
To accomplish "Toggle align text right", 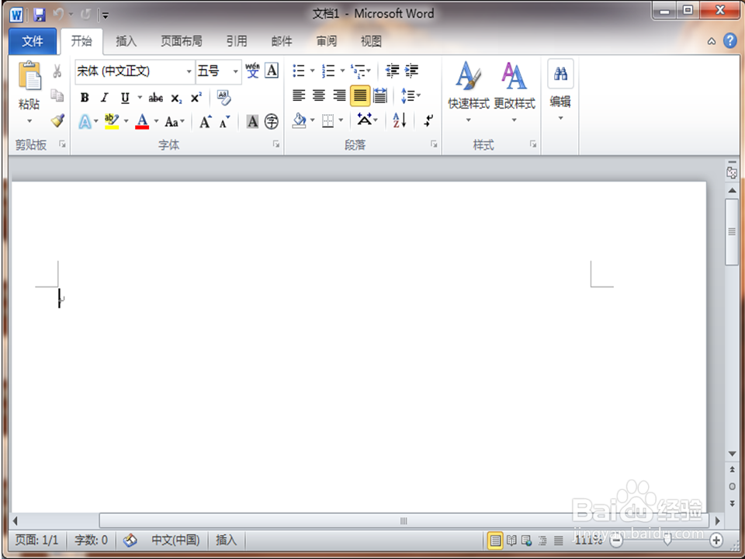I will click(339, 95).
